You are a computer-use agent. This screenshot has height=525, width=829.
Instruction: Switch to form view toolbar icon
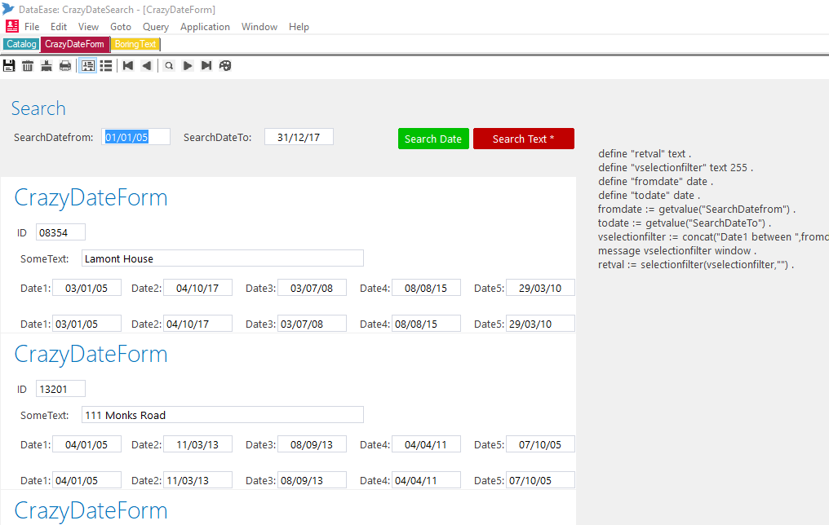[x=88, y=65]
